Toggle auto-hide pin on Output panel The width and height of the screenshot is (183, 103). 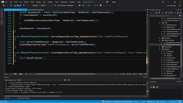[x=145, y=77]
